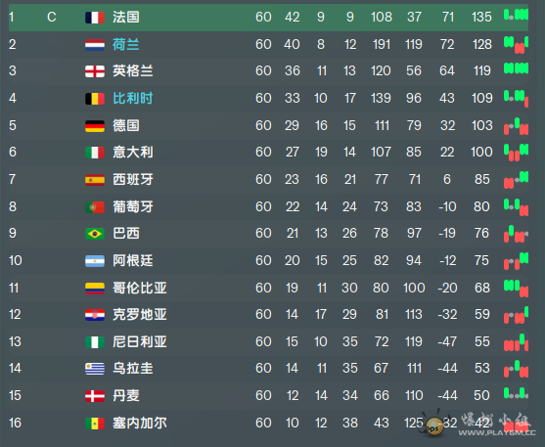Click the Belgium flag icon
Image resolution: width=545 pixels, height=447 pixels.
[95, 99]
